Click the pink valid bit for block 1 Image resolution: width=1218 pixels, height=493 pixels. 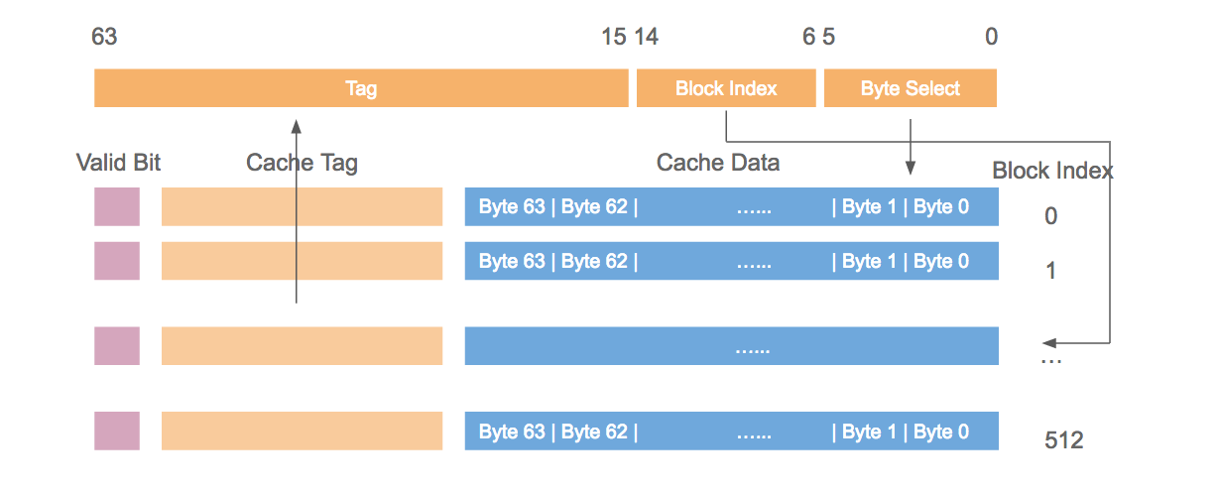pos(117,261)
